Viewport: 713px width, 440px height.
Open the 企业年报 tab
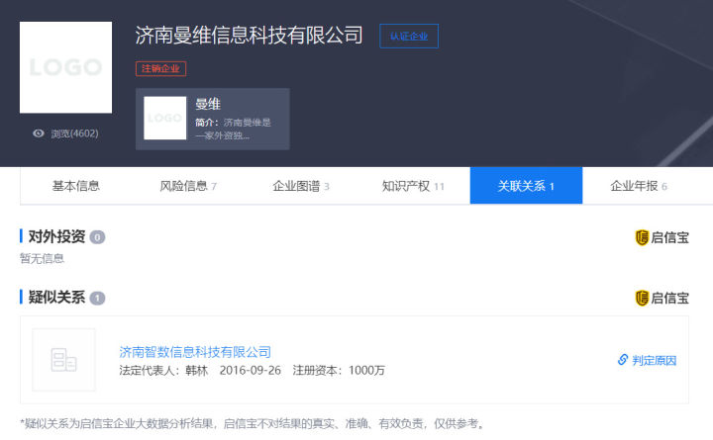(x=639, y=186)
